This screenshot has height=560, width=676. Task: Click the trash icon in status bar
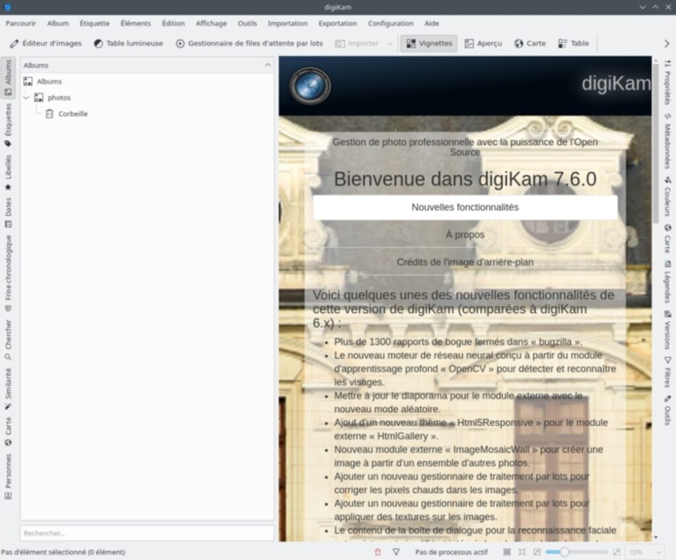tap(378, 552)
